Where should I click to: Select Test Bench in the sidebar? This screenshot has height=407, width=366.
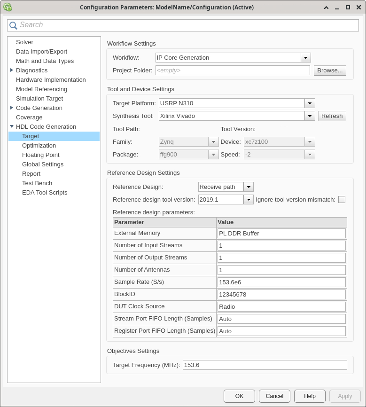(37, 183)
